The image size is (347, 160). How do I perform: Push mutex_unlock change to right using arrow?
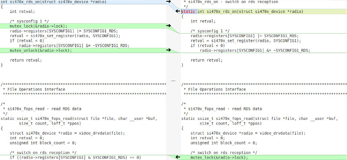click(169, 50)
